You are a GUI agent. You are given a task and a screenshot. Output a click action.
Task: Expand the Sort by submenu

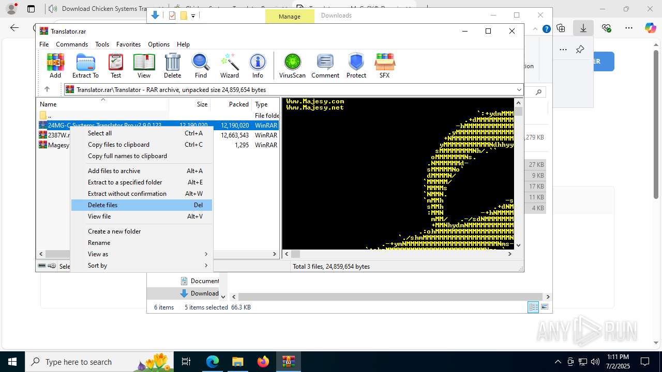click(x=142, y=266)
